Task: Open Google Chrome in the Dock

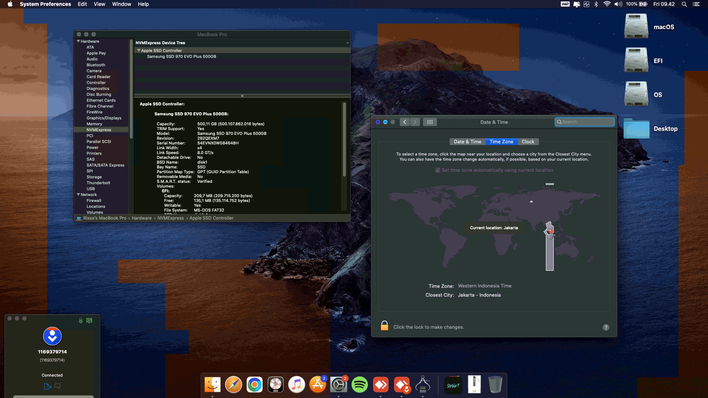Action: [x=254, y=385]
